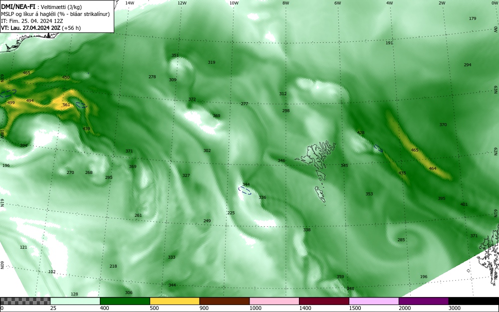Select the 10W longitude label
This screenshot has width=499, height=312.
pos(234,3)
